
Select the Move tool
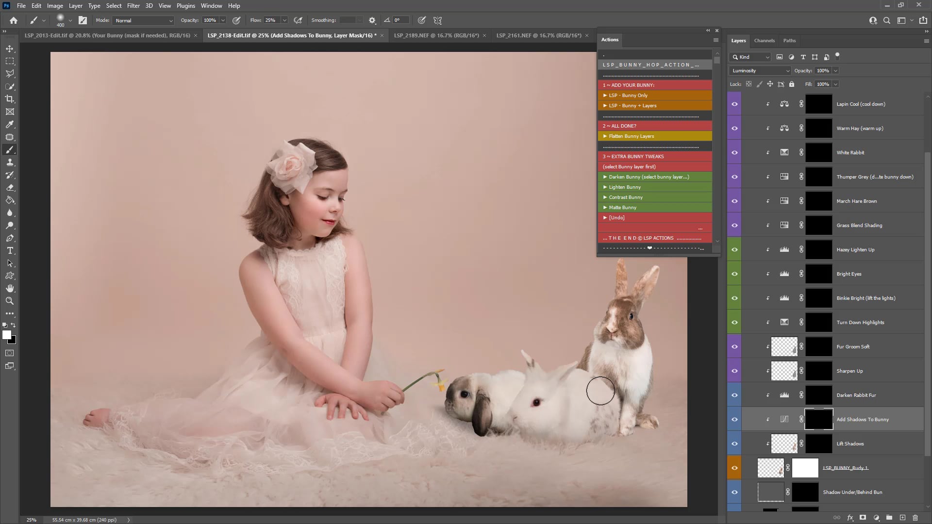point(10,49)
